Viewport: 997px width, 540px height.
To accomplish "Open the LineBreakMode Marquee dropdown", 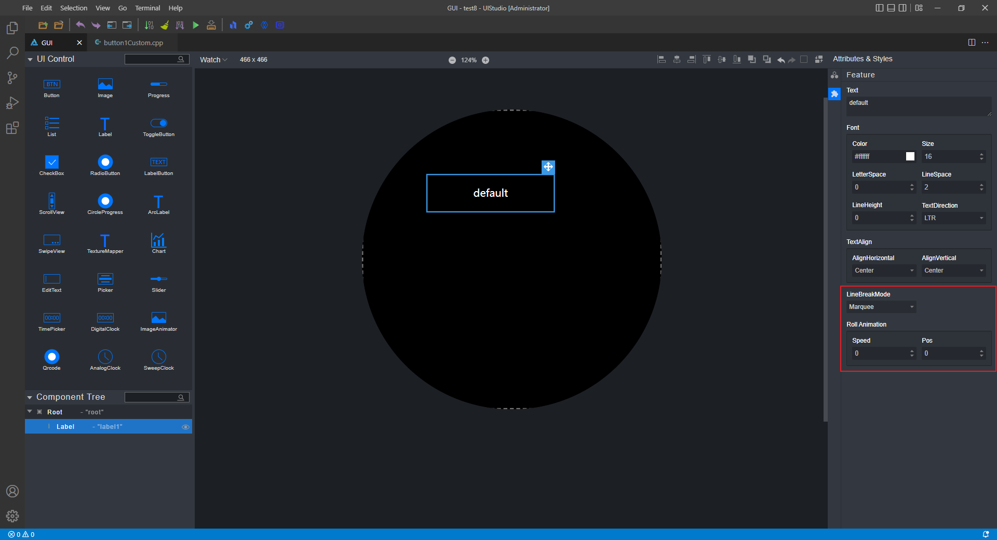I will [881, 307].
